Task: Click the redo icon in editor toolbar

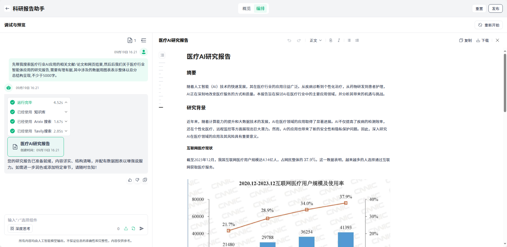Action: pos(299,40)
